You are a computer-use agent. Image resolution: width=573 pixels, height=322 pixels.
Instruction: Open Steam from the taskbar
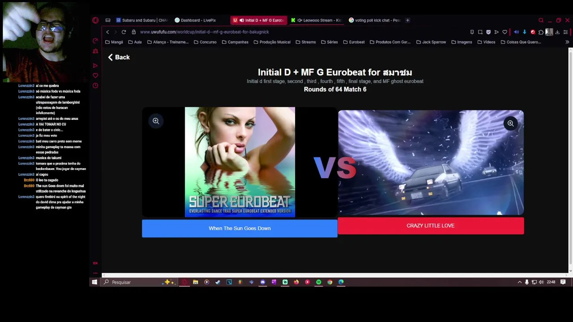(218, 282)
